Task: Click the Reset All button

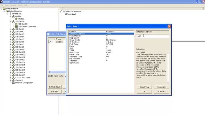Action: (x=161, y=87)
